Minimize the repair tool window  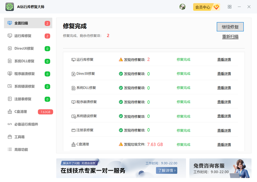pyautogui.click(x=239, y=7)
